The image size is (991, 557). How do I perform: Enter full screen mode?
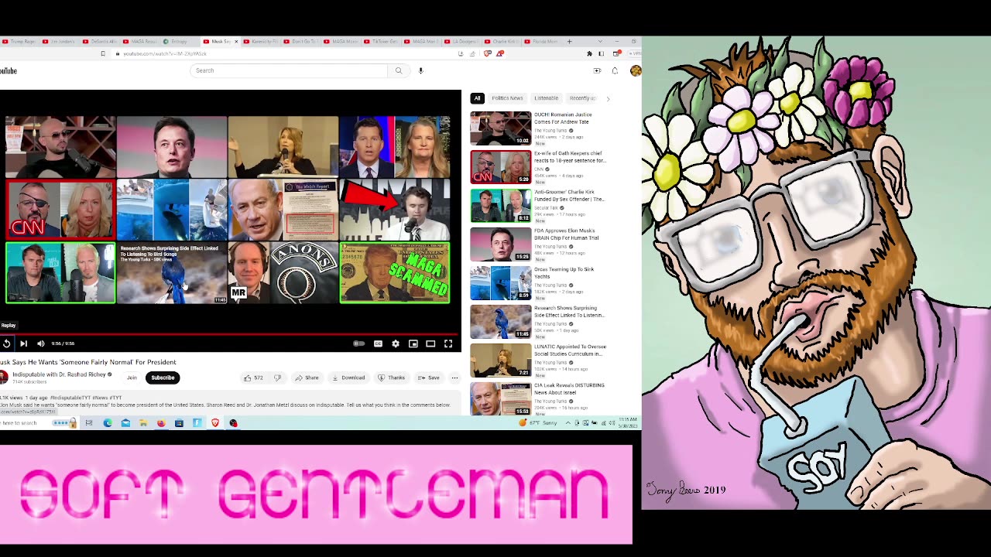click(448, 343)
